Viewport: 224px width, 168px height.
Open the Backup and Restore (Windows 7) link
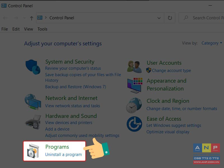coord(76,87)
